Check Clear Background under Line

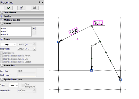tap(1, 59)
